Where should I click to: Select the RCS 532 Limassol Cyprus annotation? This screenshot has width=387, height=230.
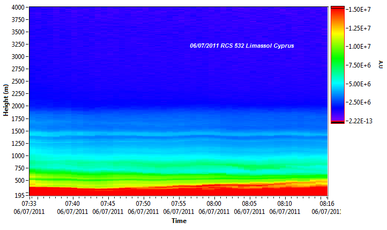242,46
